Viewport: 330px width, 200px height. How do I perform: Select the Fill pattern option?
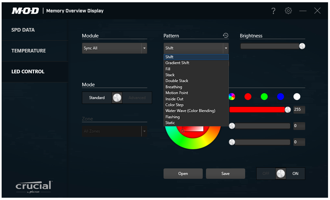click(x=196, y=69)
